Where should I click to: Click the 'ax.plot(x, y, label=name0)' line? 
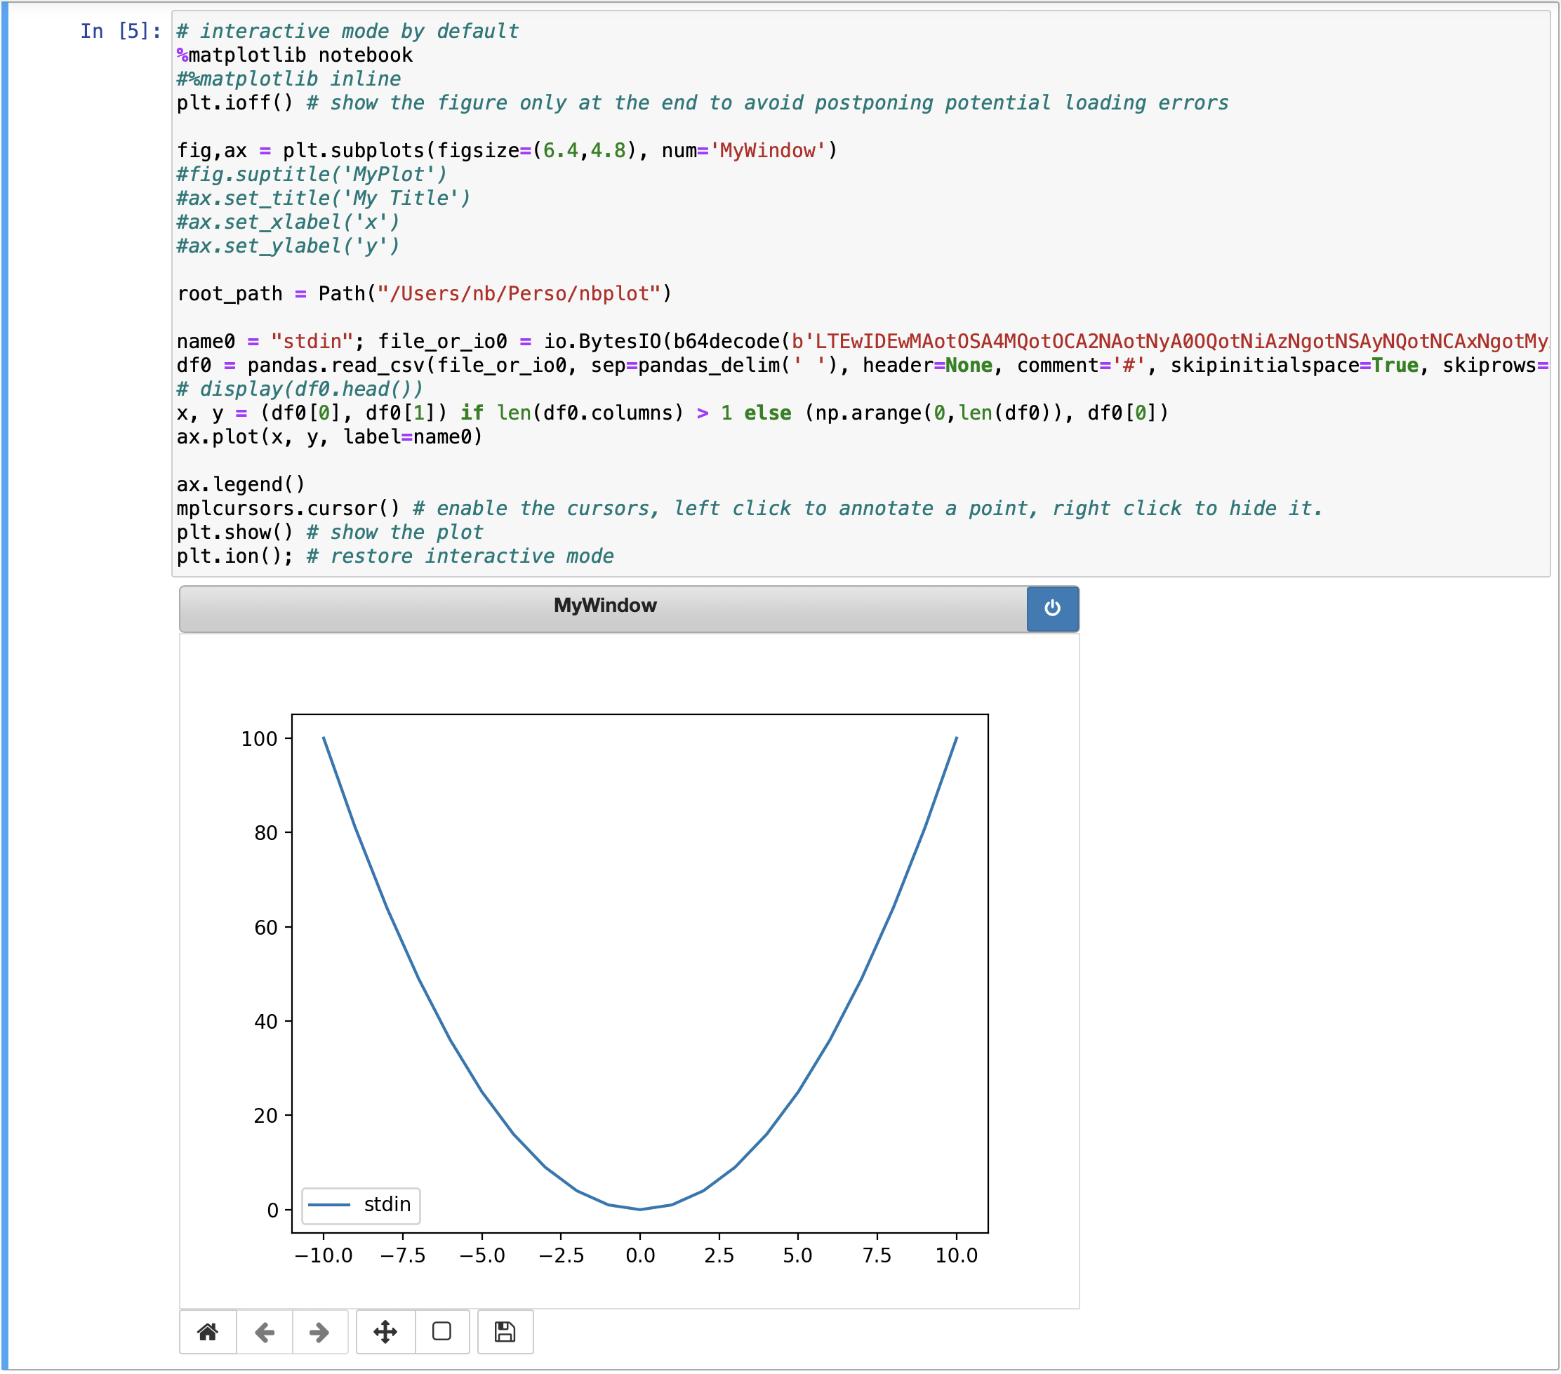tap(329, 436)
